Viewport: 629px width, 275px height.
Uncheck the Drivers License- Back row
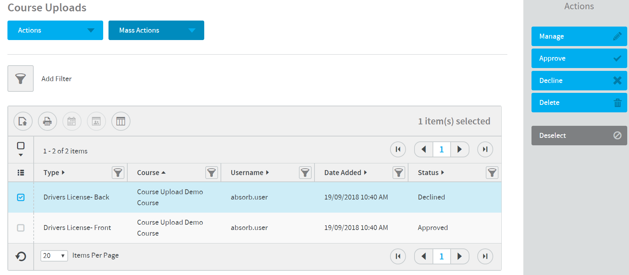point(21,197)
